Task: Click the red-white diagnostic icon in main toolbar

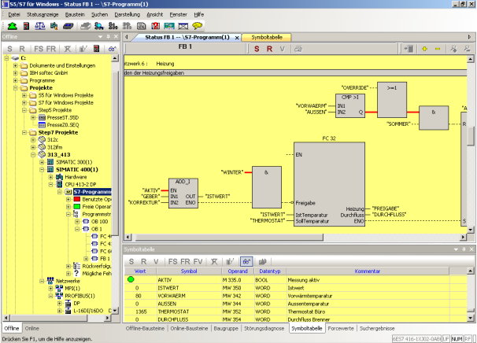Action: [155, 26]
